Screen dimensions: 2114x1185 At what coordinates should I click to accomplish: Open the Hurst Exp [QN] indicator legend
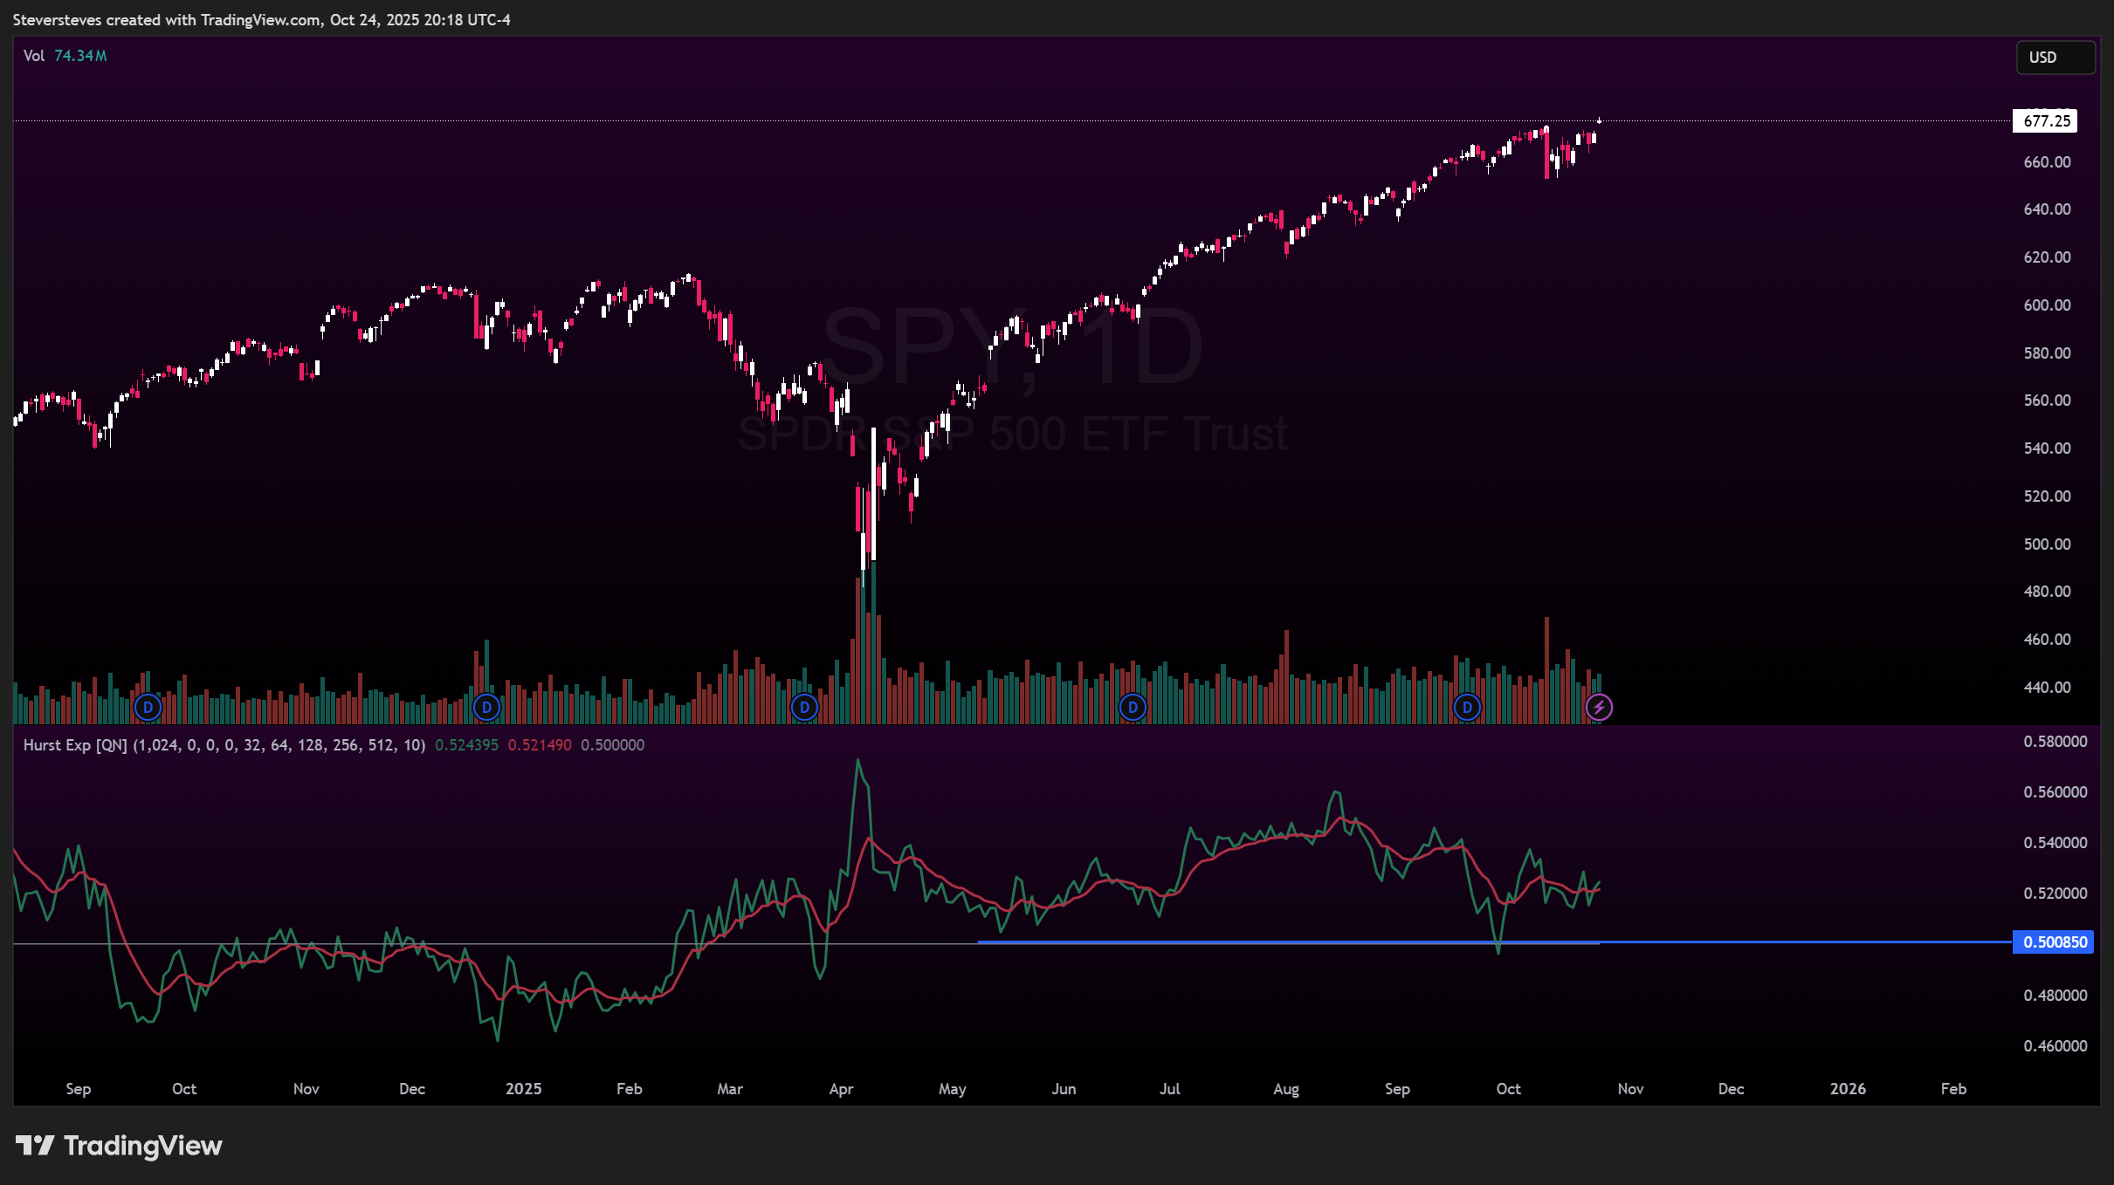pyautogui.click(x=224, y=745)
